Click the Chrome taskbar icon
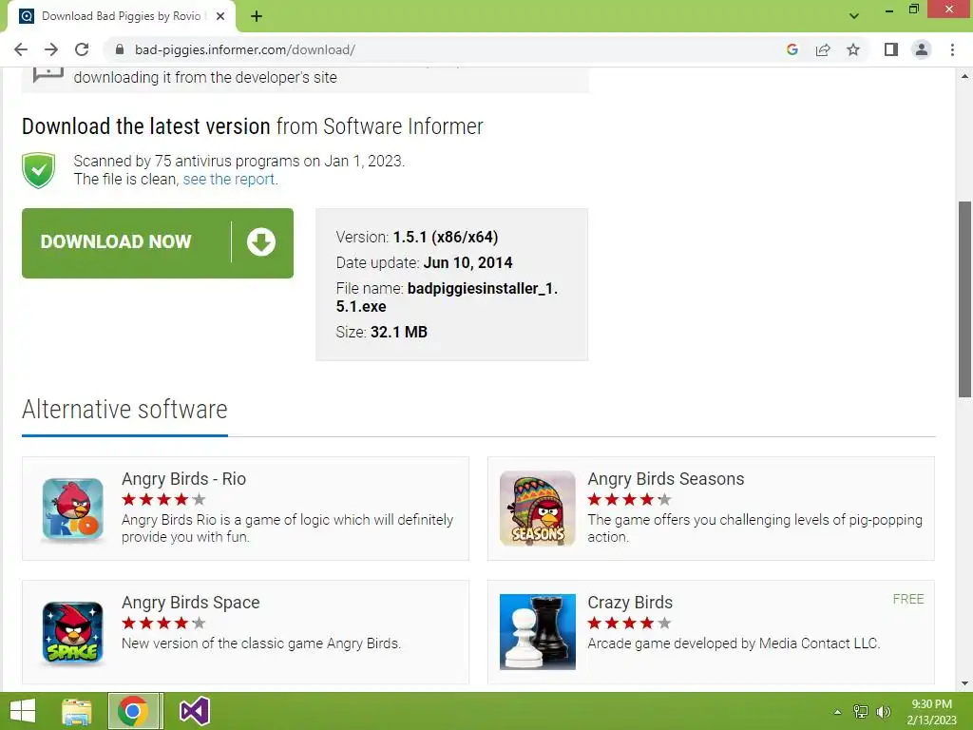The height and width of the screenshot is (730, 973). coord(135,711)
